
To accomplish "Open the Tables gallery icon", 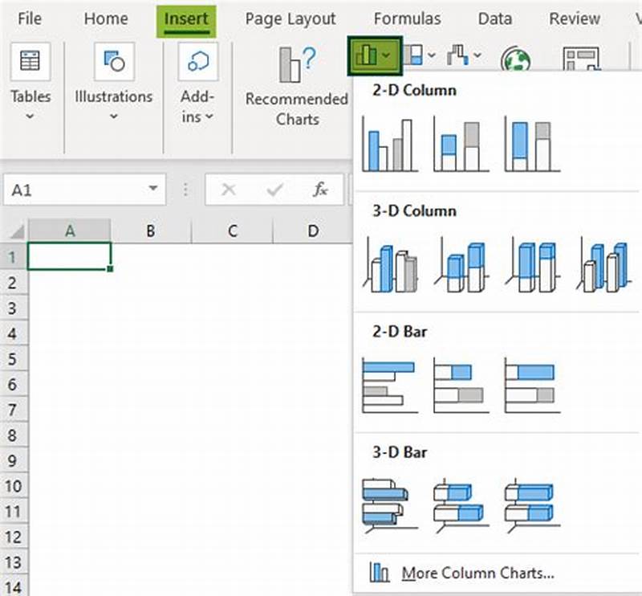I will tap(30, 60).
